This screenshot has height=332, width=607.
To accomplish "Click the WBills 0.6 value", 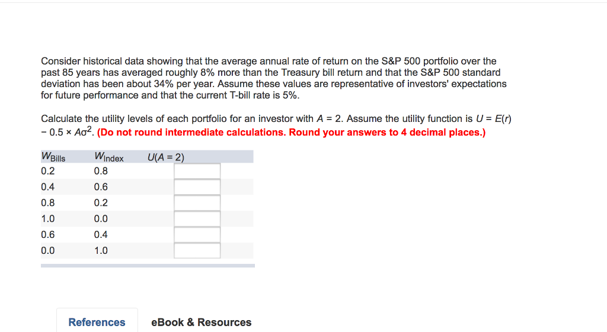I will pos(48,234).
